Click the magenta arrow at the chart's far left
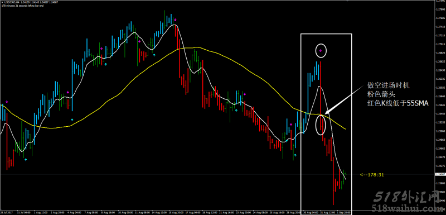The width and height of the screenshot is (446, 215). coord(7,102)
